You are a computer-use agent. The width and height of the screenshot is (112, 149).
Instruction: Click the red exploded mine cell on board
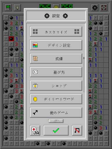point(11,39)
